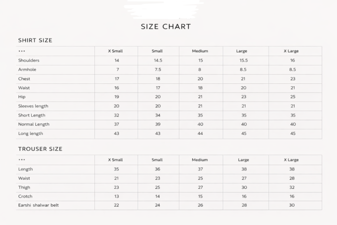Click the Short Length row label
This screenshot has width=337, height=225.
(32, 115)
